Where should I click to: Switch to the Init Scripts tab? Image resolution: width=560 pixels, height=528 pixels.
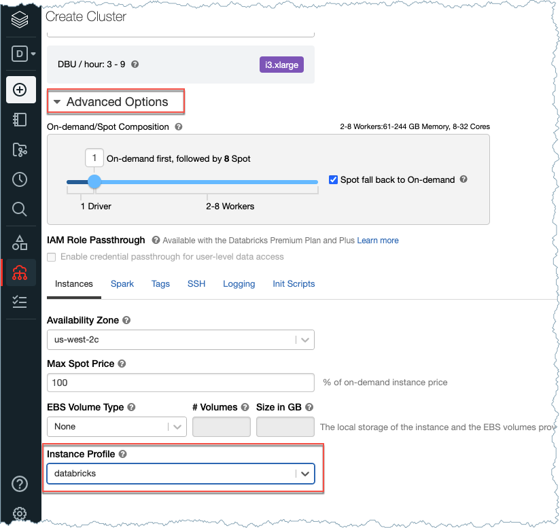(294, 284)
